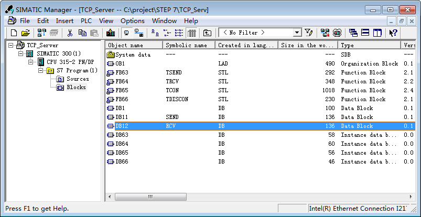Sort by Size in the work memory header
The width and height of the screenshot is (421, 217).
(308, 45)
